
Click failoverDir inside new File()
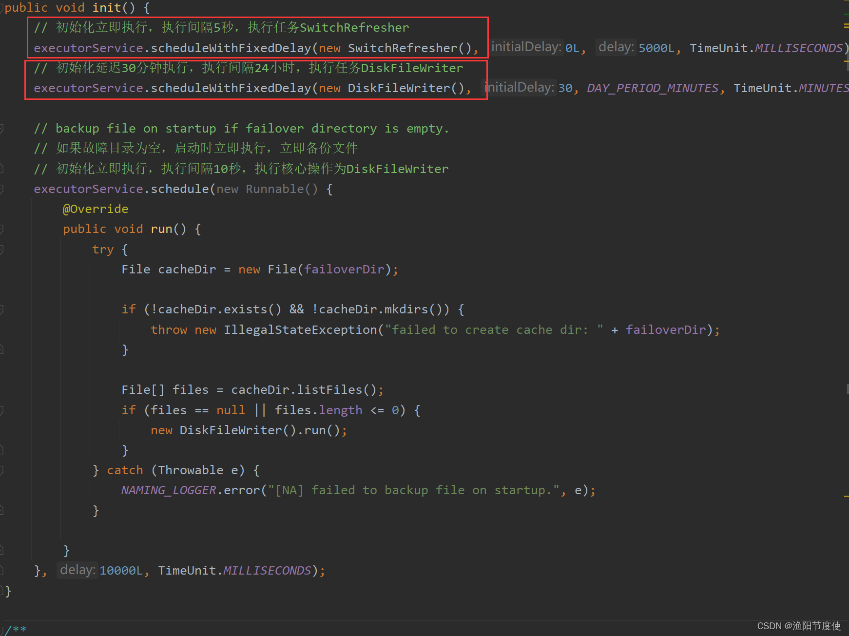(x=345, y=270)
